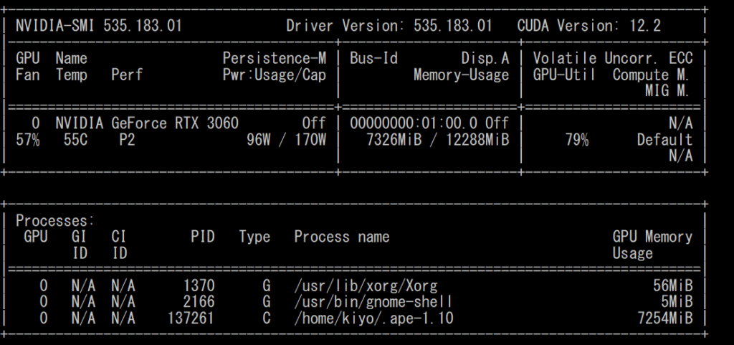
Task: Click the /usr/bin/gnome-shell process name
Action: pos(373,301)
